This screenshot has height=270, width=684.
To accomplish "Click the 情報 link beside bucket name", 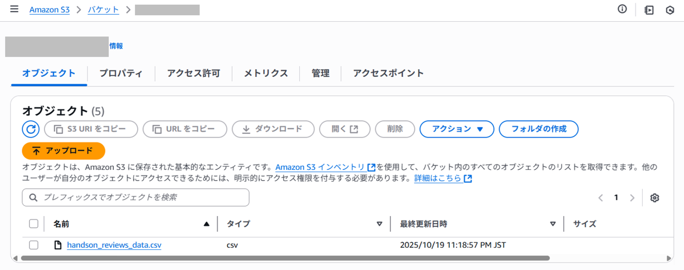I will 116,46.
